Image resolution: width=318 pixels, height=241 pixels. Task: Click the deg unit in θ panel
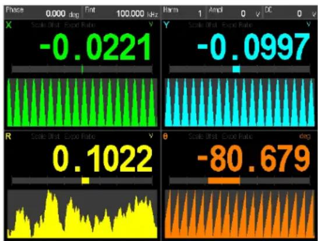point(305,136)
